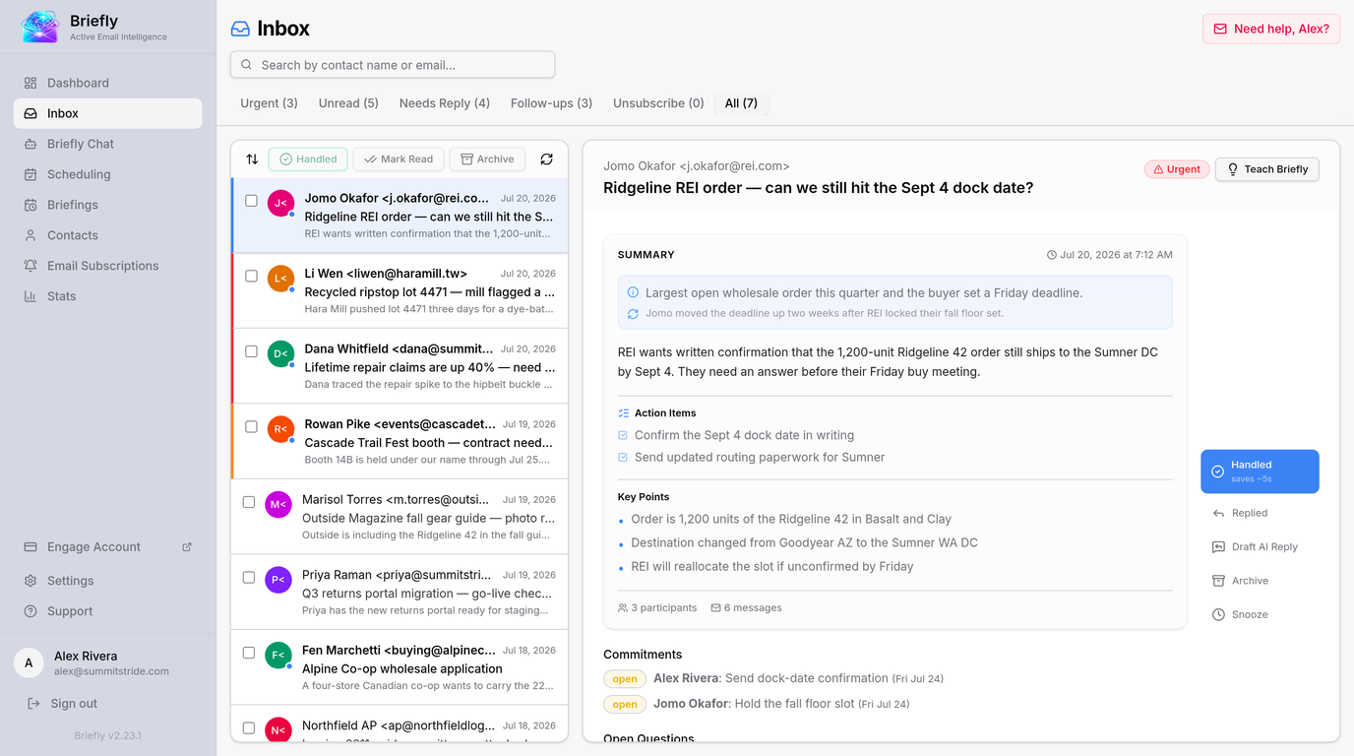The width and height of the screenshot is (1354, 756).
Task: Click the Handled toolbar button
Action: click(x=308, y=159)
